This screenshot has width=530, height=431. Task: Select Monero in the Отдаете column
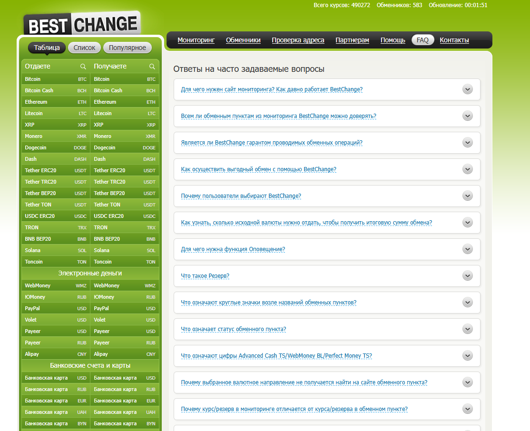(x=56, y=136)
